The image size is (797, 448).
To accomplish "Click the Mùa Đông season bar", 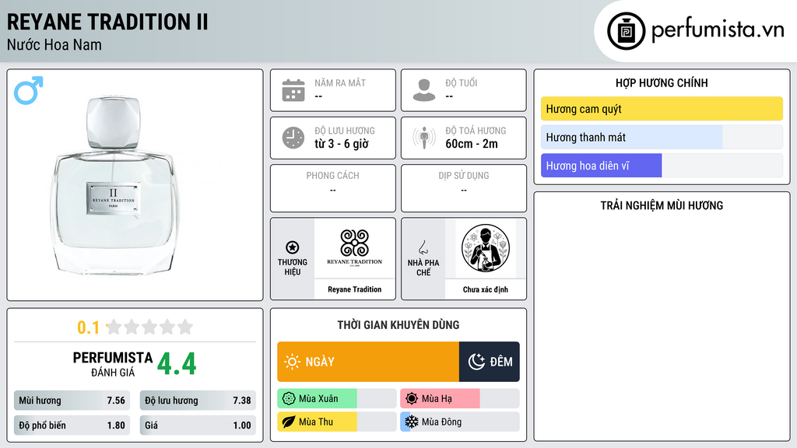I will coord(460,422).
